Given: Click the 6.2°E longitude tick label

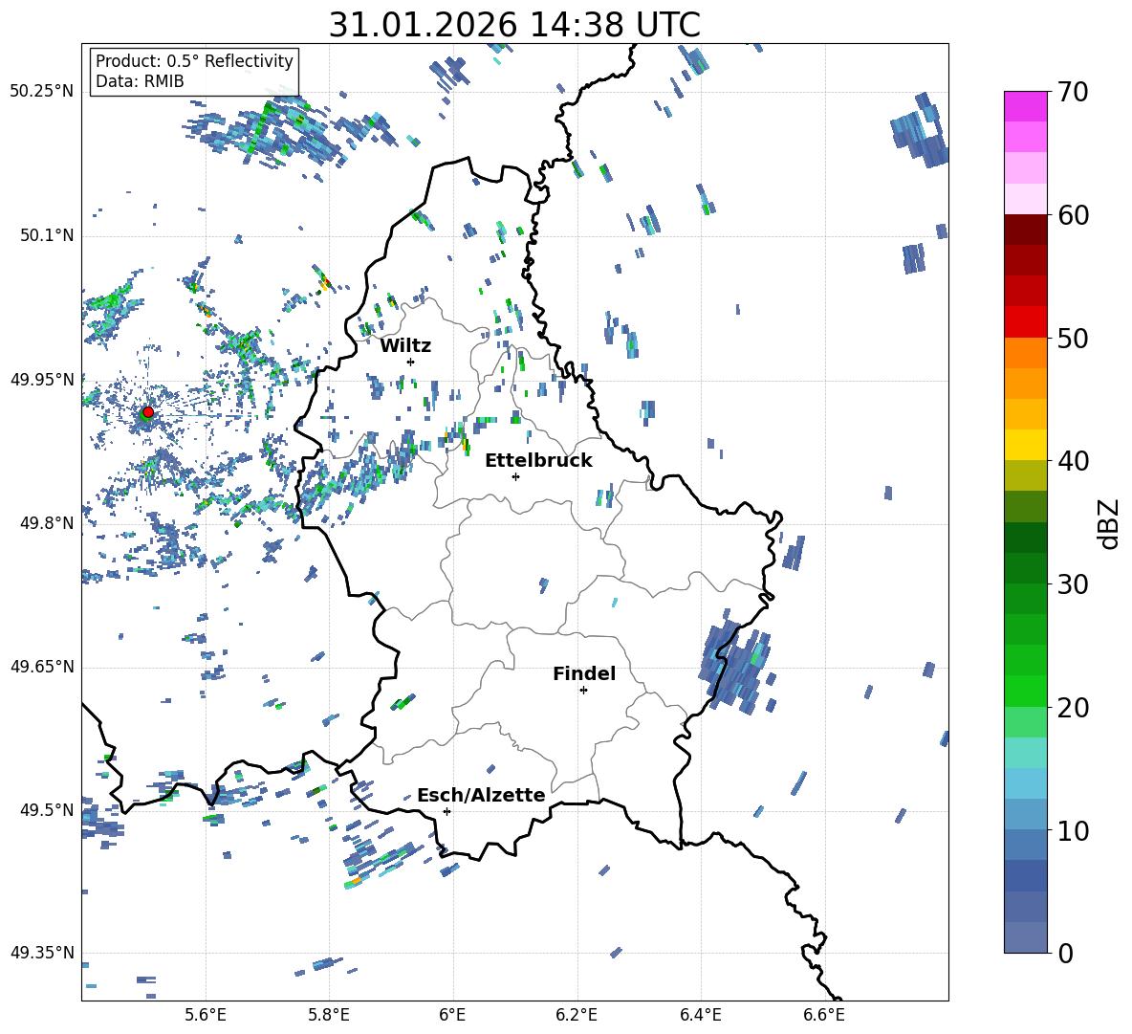Looking at the screenshot, I should (x=577, y=1014).
